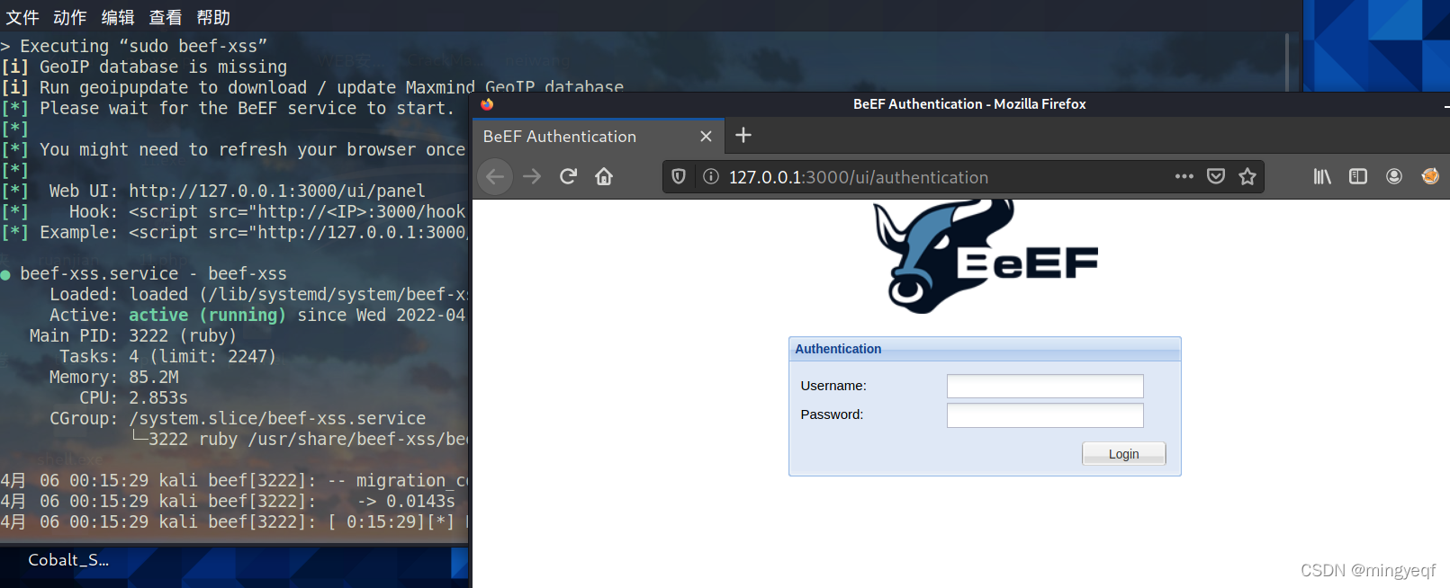The height and width of the screenshot is (588, 1450).
Task: Close the BeEF Authentication tab
Action: [x=706, y=136]
